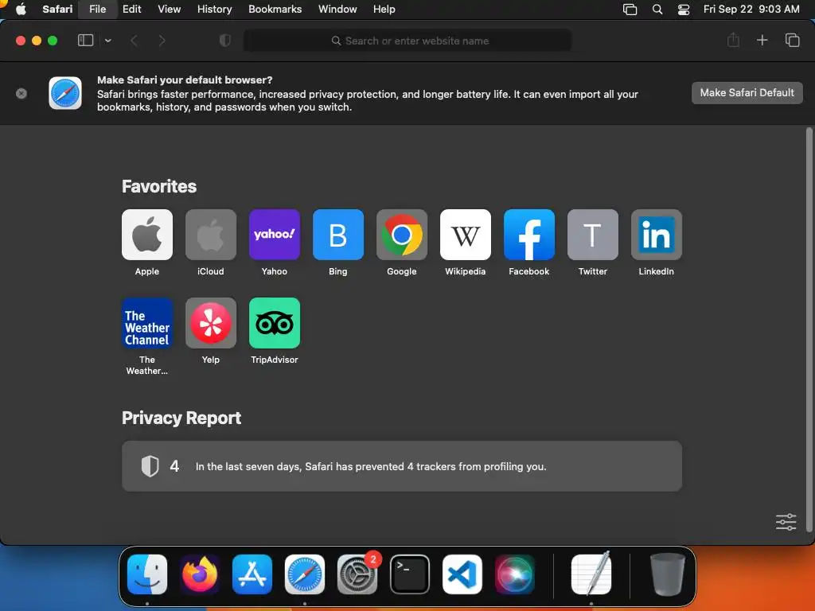Open TextEdit from the Dock

(x=591, y=574)
